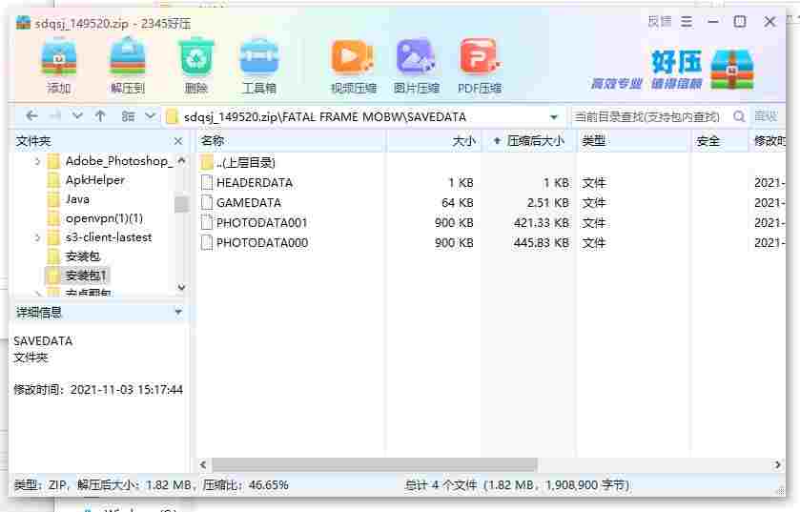Select the HEADERDATA file
800x512 pixels.
[248, 182]
